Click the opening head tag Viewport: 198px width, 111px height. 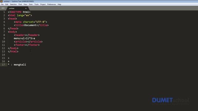(12, 18)
